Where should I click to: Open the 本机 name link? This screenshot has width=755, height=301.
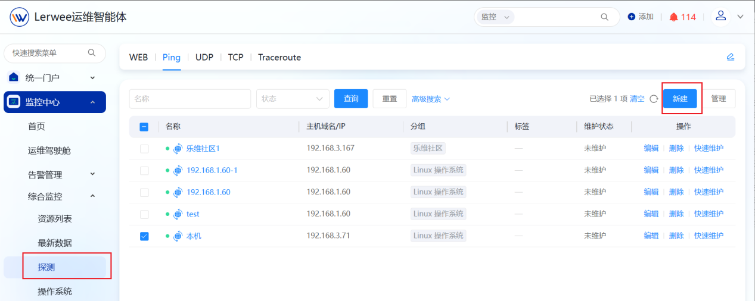[x=194, y=236]
